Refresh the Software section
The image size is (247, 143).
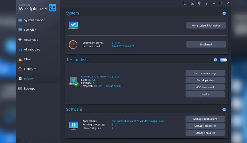coord(224,109)
